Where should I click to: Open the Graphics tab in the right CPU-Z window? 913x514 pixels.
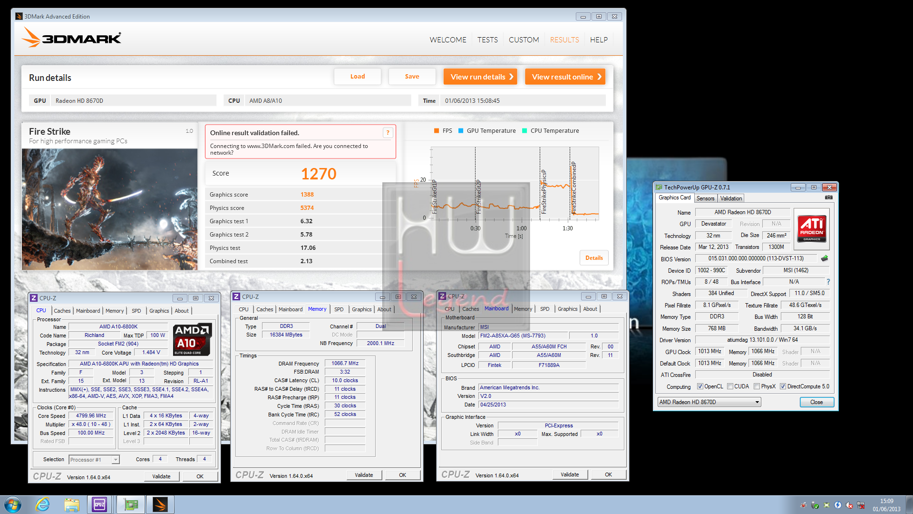pyautogui.click(x=568, y=309)
